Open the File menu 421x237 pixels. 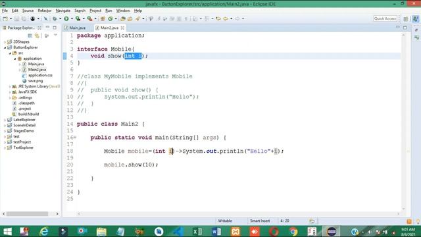[5, 11]
